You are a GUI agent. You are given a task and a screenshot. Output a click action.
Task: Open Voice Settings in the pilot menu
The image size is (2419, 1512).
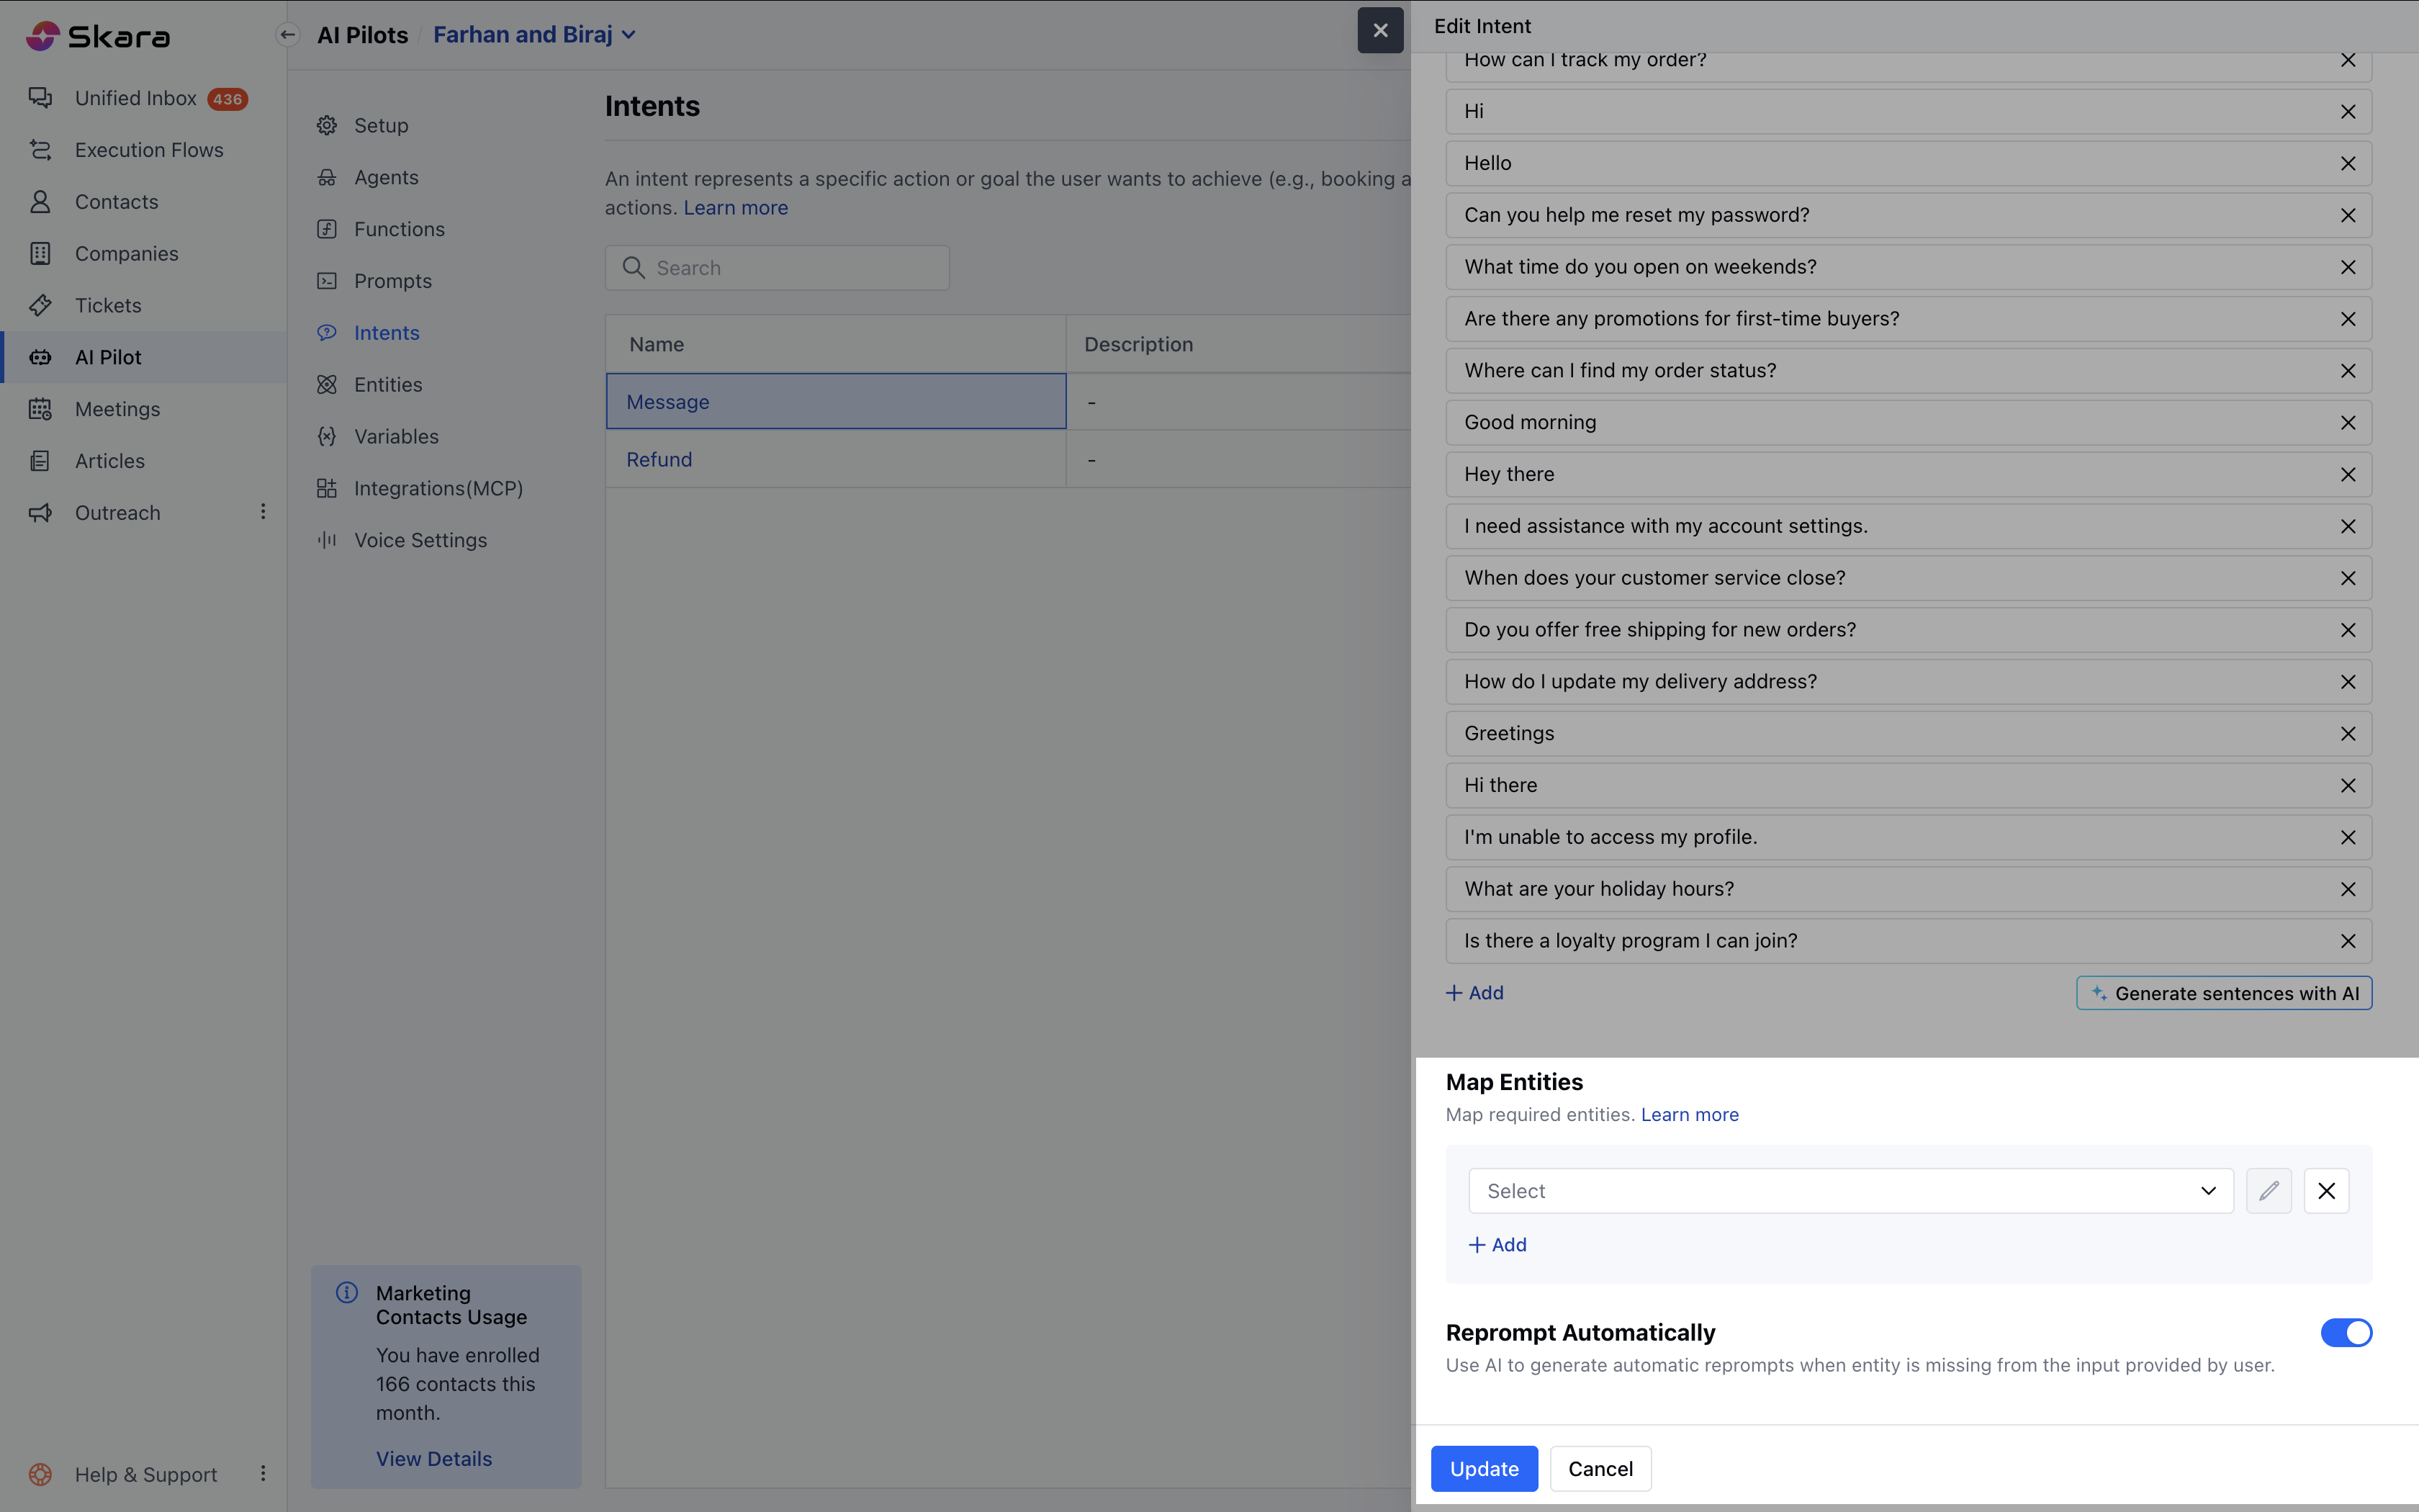420,540
